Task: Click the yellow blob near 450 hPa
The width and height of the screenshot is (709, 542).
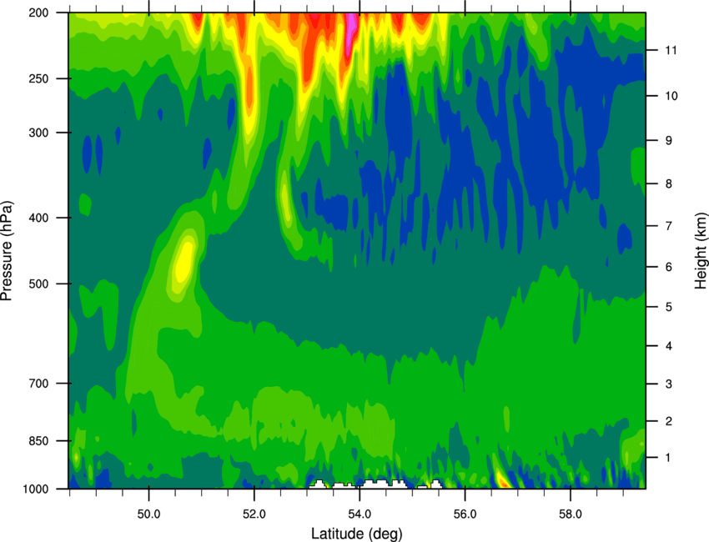Action: (x=184, y=260)
